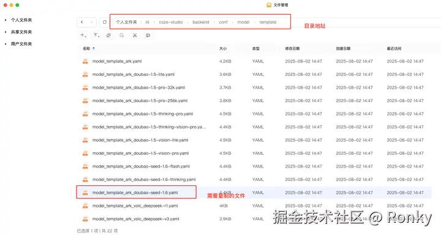Go forward with the right arrow button
The width and height of the screenshot is (441, 235).
tap(91, 22)
